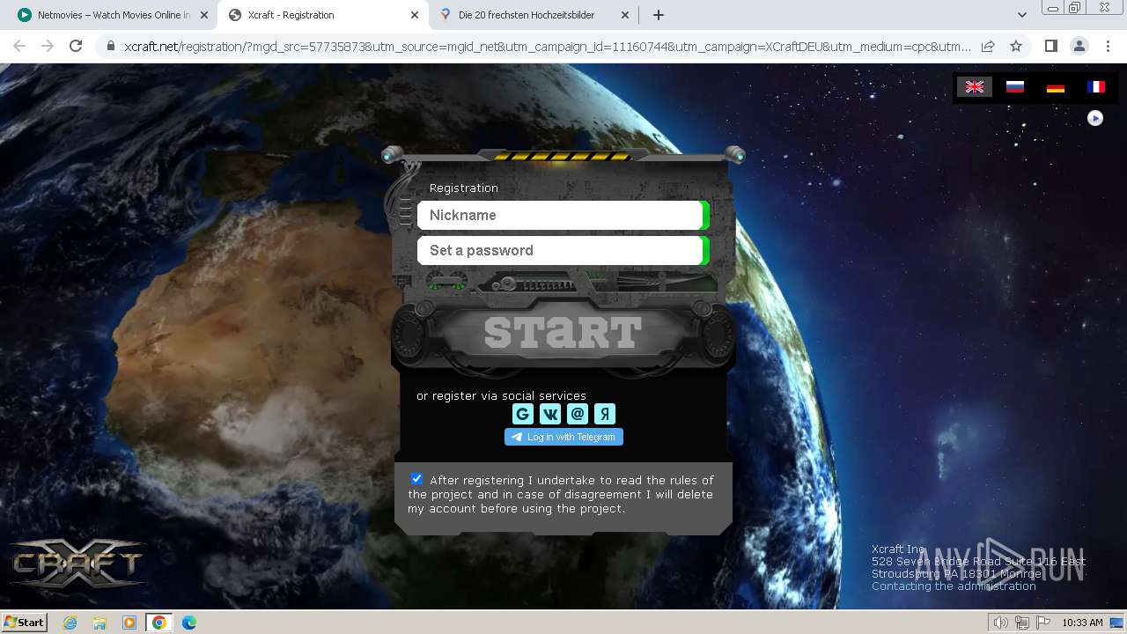Select the Russian language flag
Screen dimensions: 1127x634
(x=1015, y=86)
